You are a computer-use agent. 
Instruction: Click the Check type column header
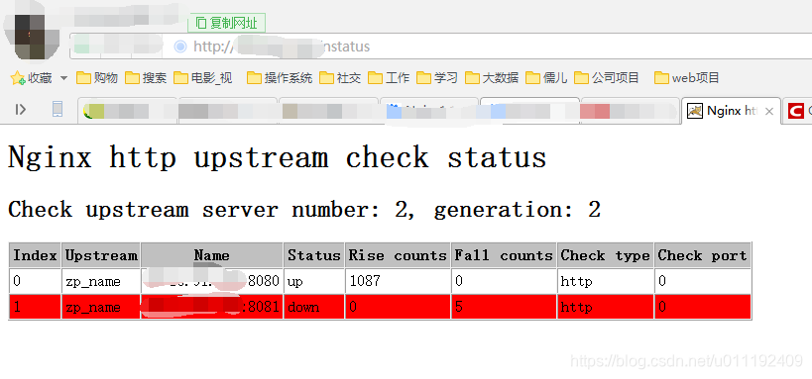606,255
